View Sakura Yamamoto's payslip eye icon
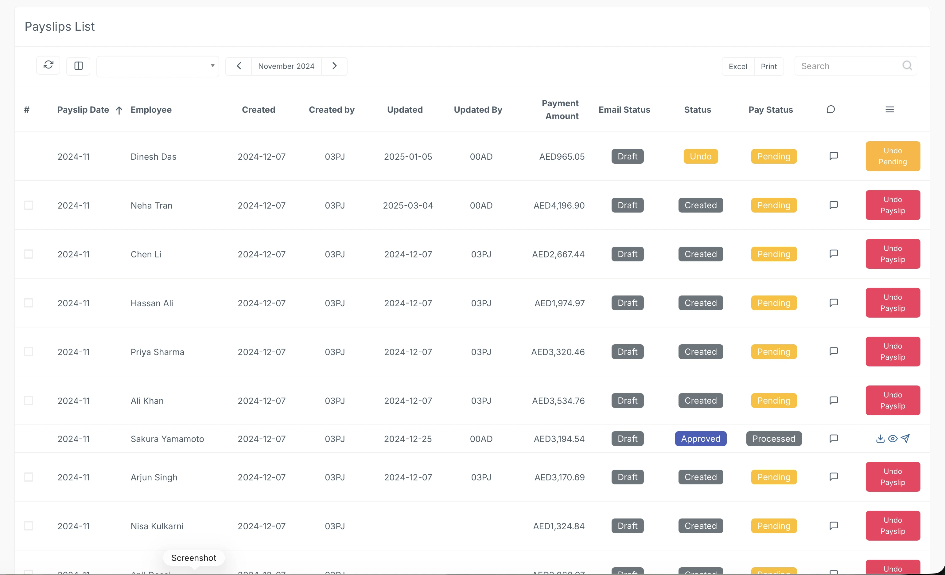Viewport: 945px width, 575px height. tap(893, 438)
